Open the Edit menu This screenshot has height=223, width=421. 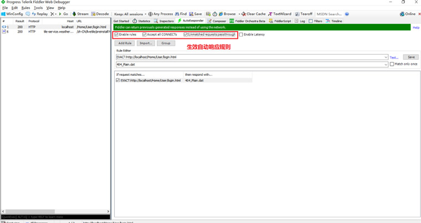14,8
